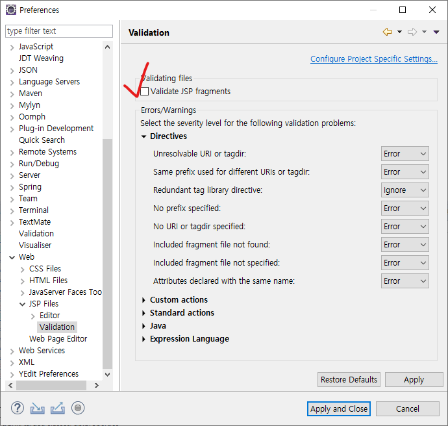Viewport: 448px width, 426px height.
Task: Open the Forward history dropdown arrow
Action: [x=424, y=32]
